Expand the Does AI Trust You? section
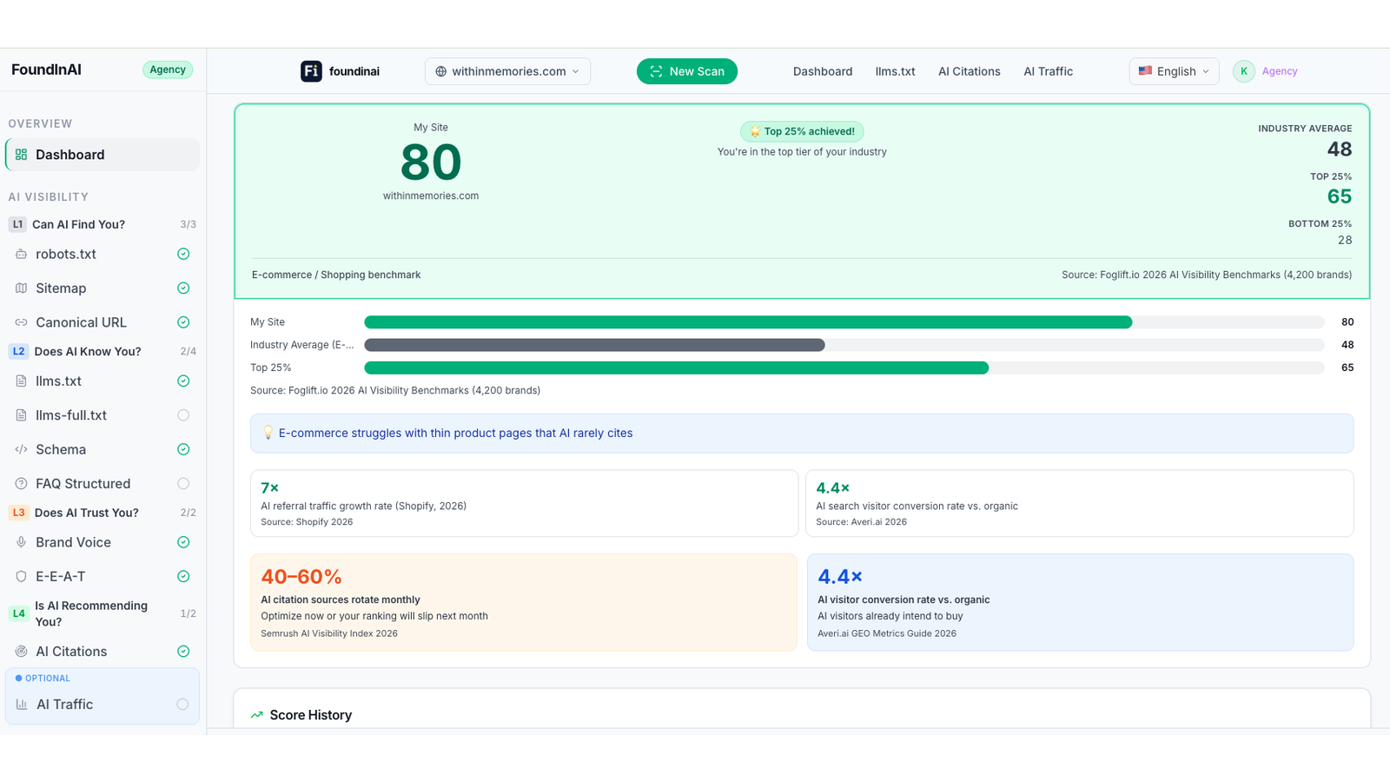The height and width of the screenshot is (782, 1390). (x=103, y=513)
